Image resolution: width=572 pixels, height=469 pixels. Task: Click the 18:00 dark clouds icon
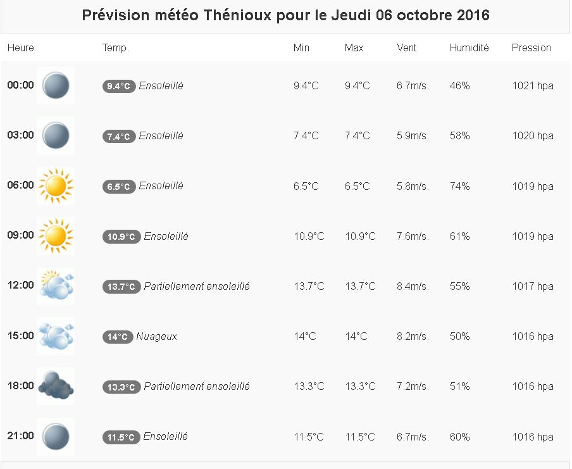56,386
